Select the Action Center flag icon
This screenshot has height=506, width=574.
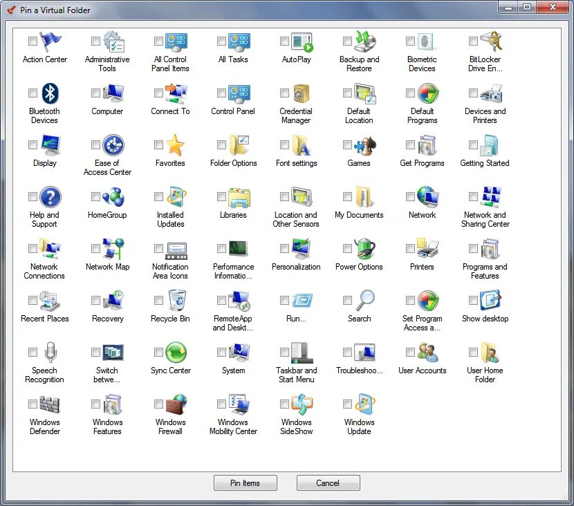pos(50,41)
